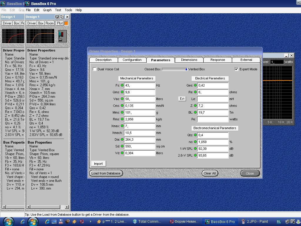Switch to the Description tab
This screenshot has height=226, width=301.
tap(103, 60)
